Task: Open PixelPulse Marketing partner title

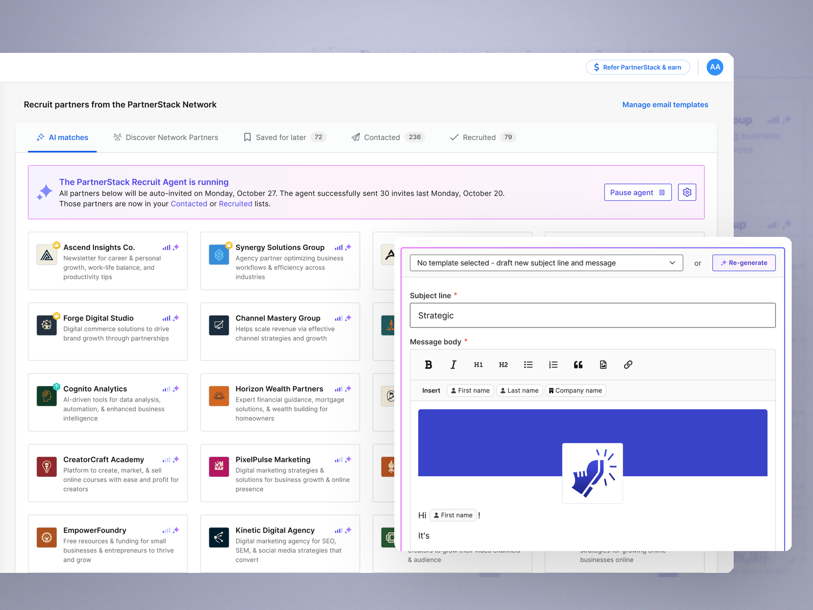Action: 273,460
